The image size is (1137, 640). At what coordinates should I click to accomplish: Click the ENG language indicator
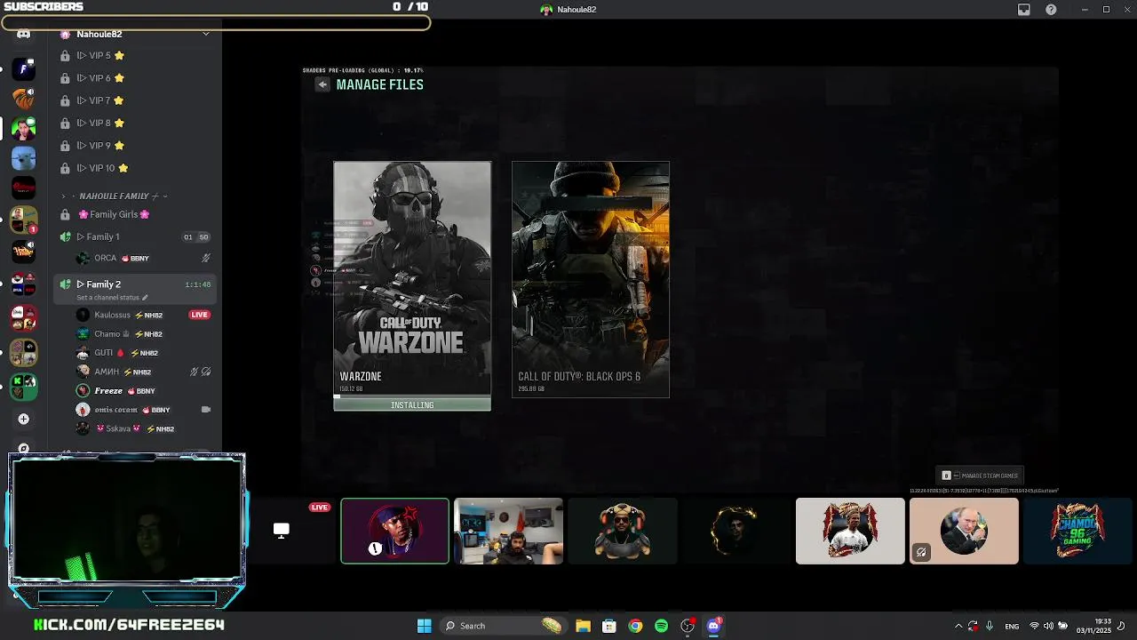click(1012, 627)
